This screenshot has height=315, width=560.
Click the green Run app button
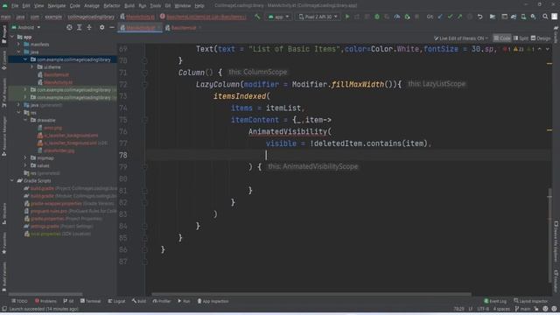[347, 17]
